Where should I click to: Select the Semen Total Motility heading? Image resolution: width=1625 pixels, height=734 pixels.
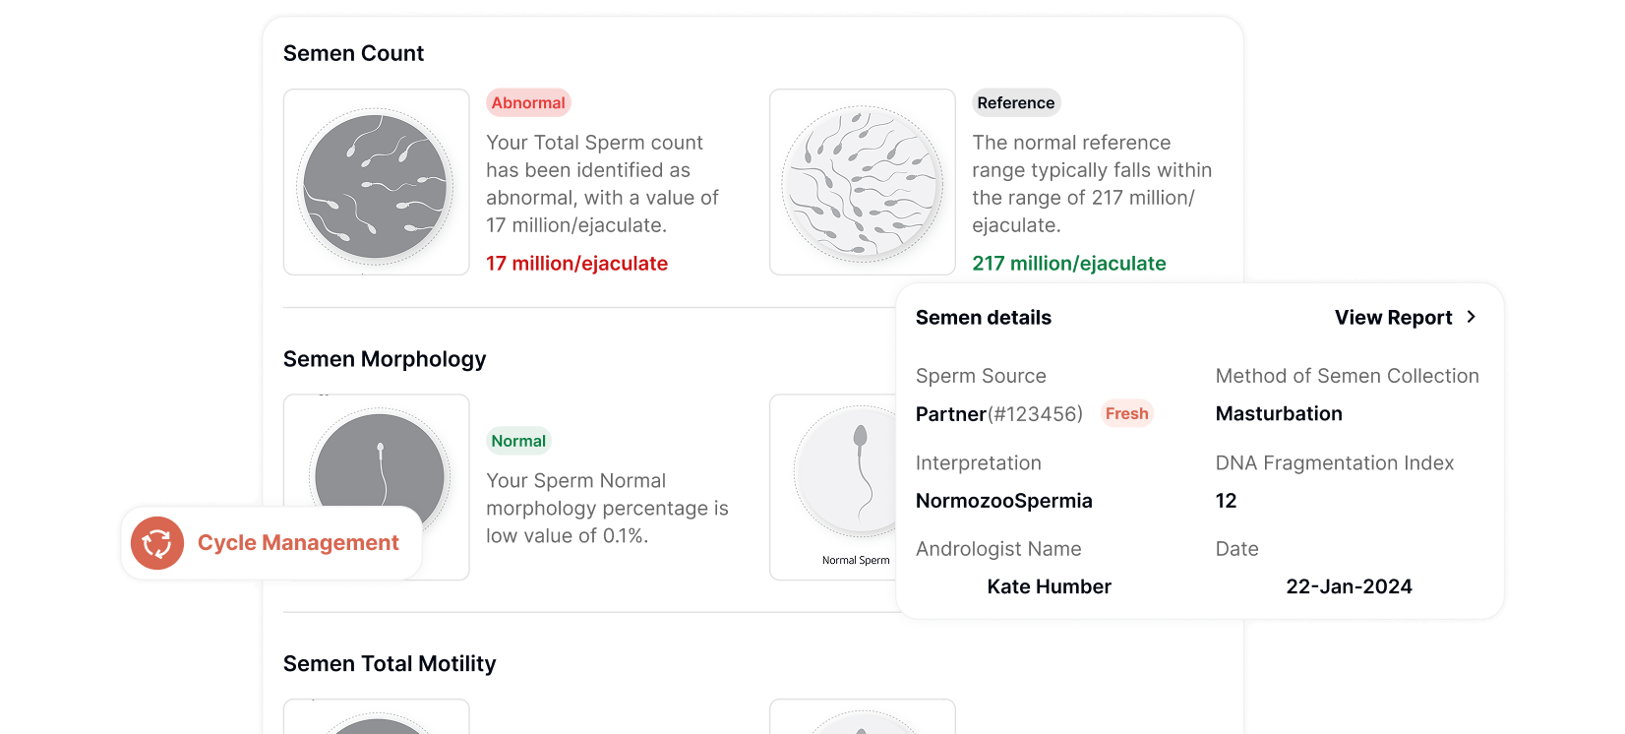[390, 664]
